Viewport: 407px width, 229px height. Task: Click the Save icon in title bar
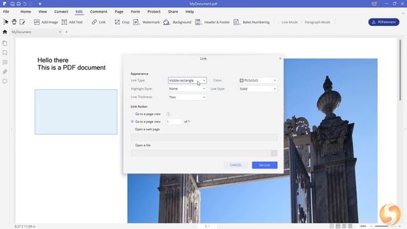(x=13, y=4)
